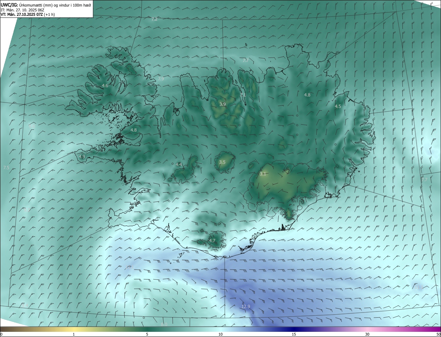Image resolution: width=441 pixels, height=337 pixels.
Task: Click the colorbar tick label 15
Action: click(294, 334)
